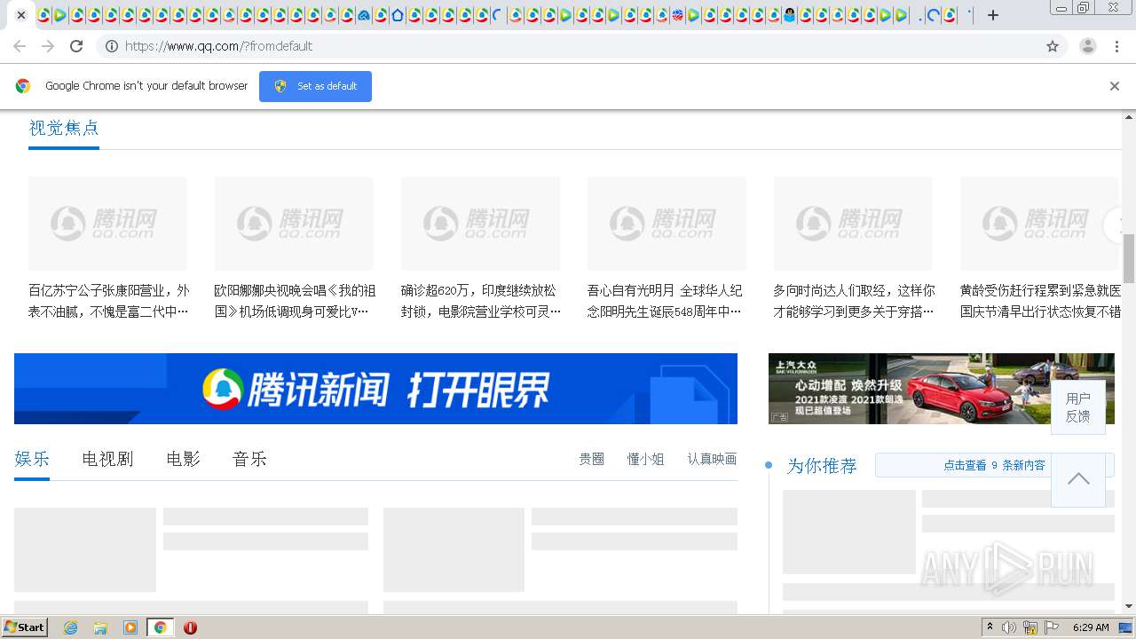The height and width of the screenshot is (639, 1136).
Task: Open the article 吾心自有光明月 全球华人纪念阳明先生
Action: 665,301
